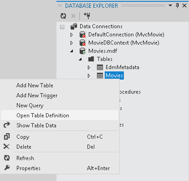This screenshot has width=189, height=181.
Task: Click the Show Table Data arrow icon
Action: pyautogui.click(x=7, y=125)
